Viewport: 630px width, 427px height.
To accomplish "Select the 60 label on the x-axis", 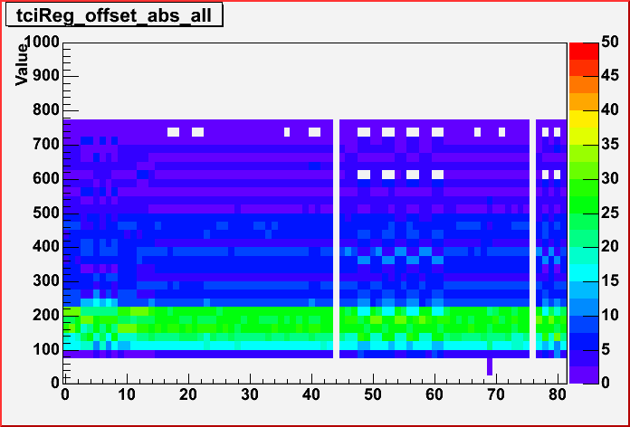I will (x=434, y=394).
